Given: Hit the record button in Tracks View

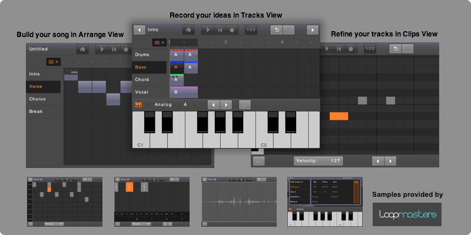Looking at the screenshot, I should pos(232,30).
